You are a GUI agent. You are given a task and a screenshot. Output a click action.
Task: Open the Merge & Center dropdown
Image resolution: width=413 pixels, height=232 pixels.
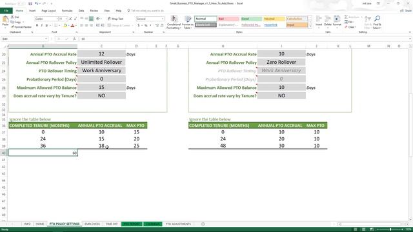(132, 25)
